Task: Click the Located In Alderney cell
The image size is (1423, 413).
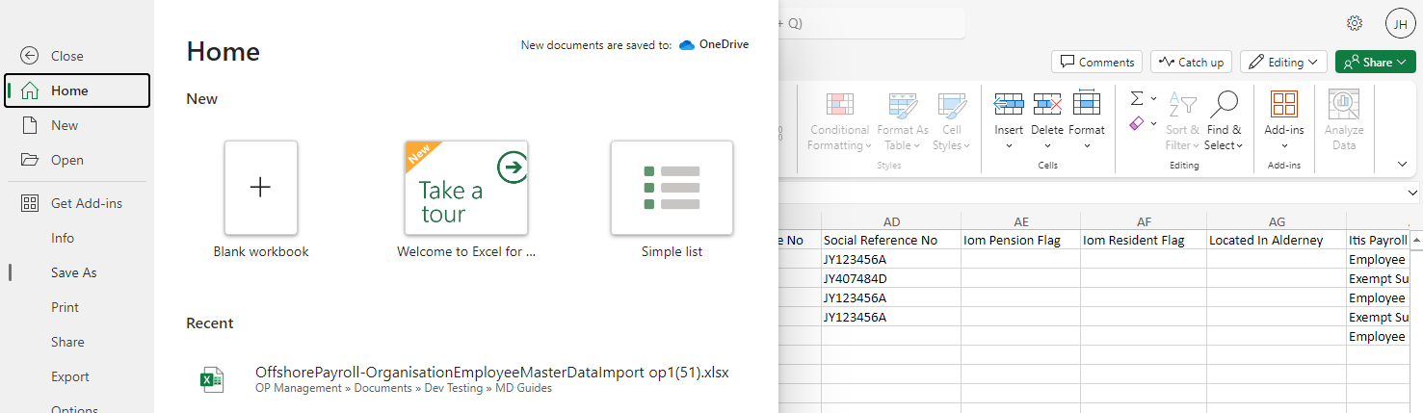Action: pos(1277,241)
